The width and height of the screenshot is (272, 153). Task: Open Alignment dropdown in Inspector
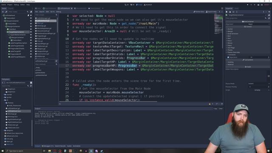pos(258,24)
